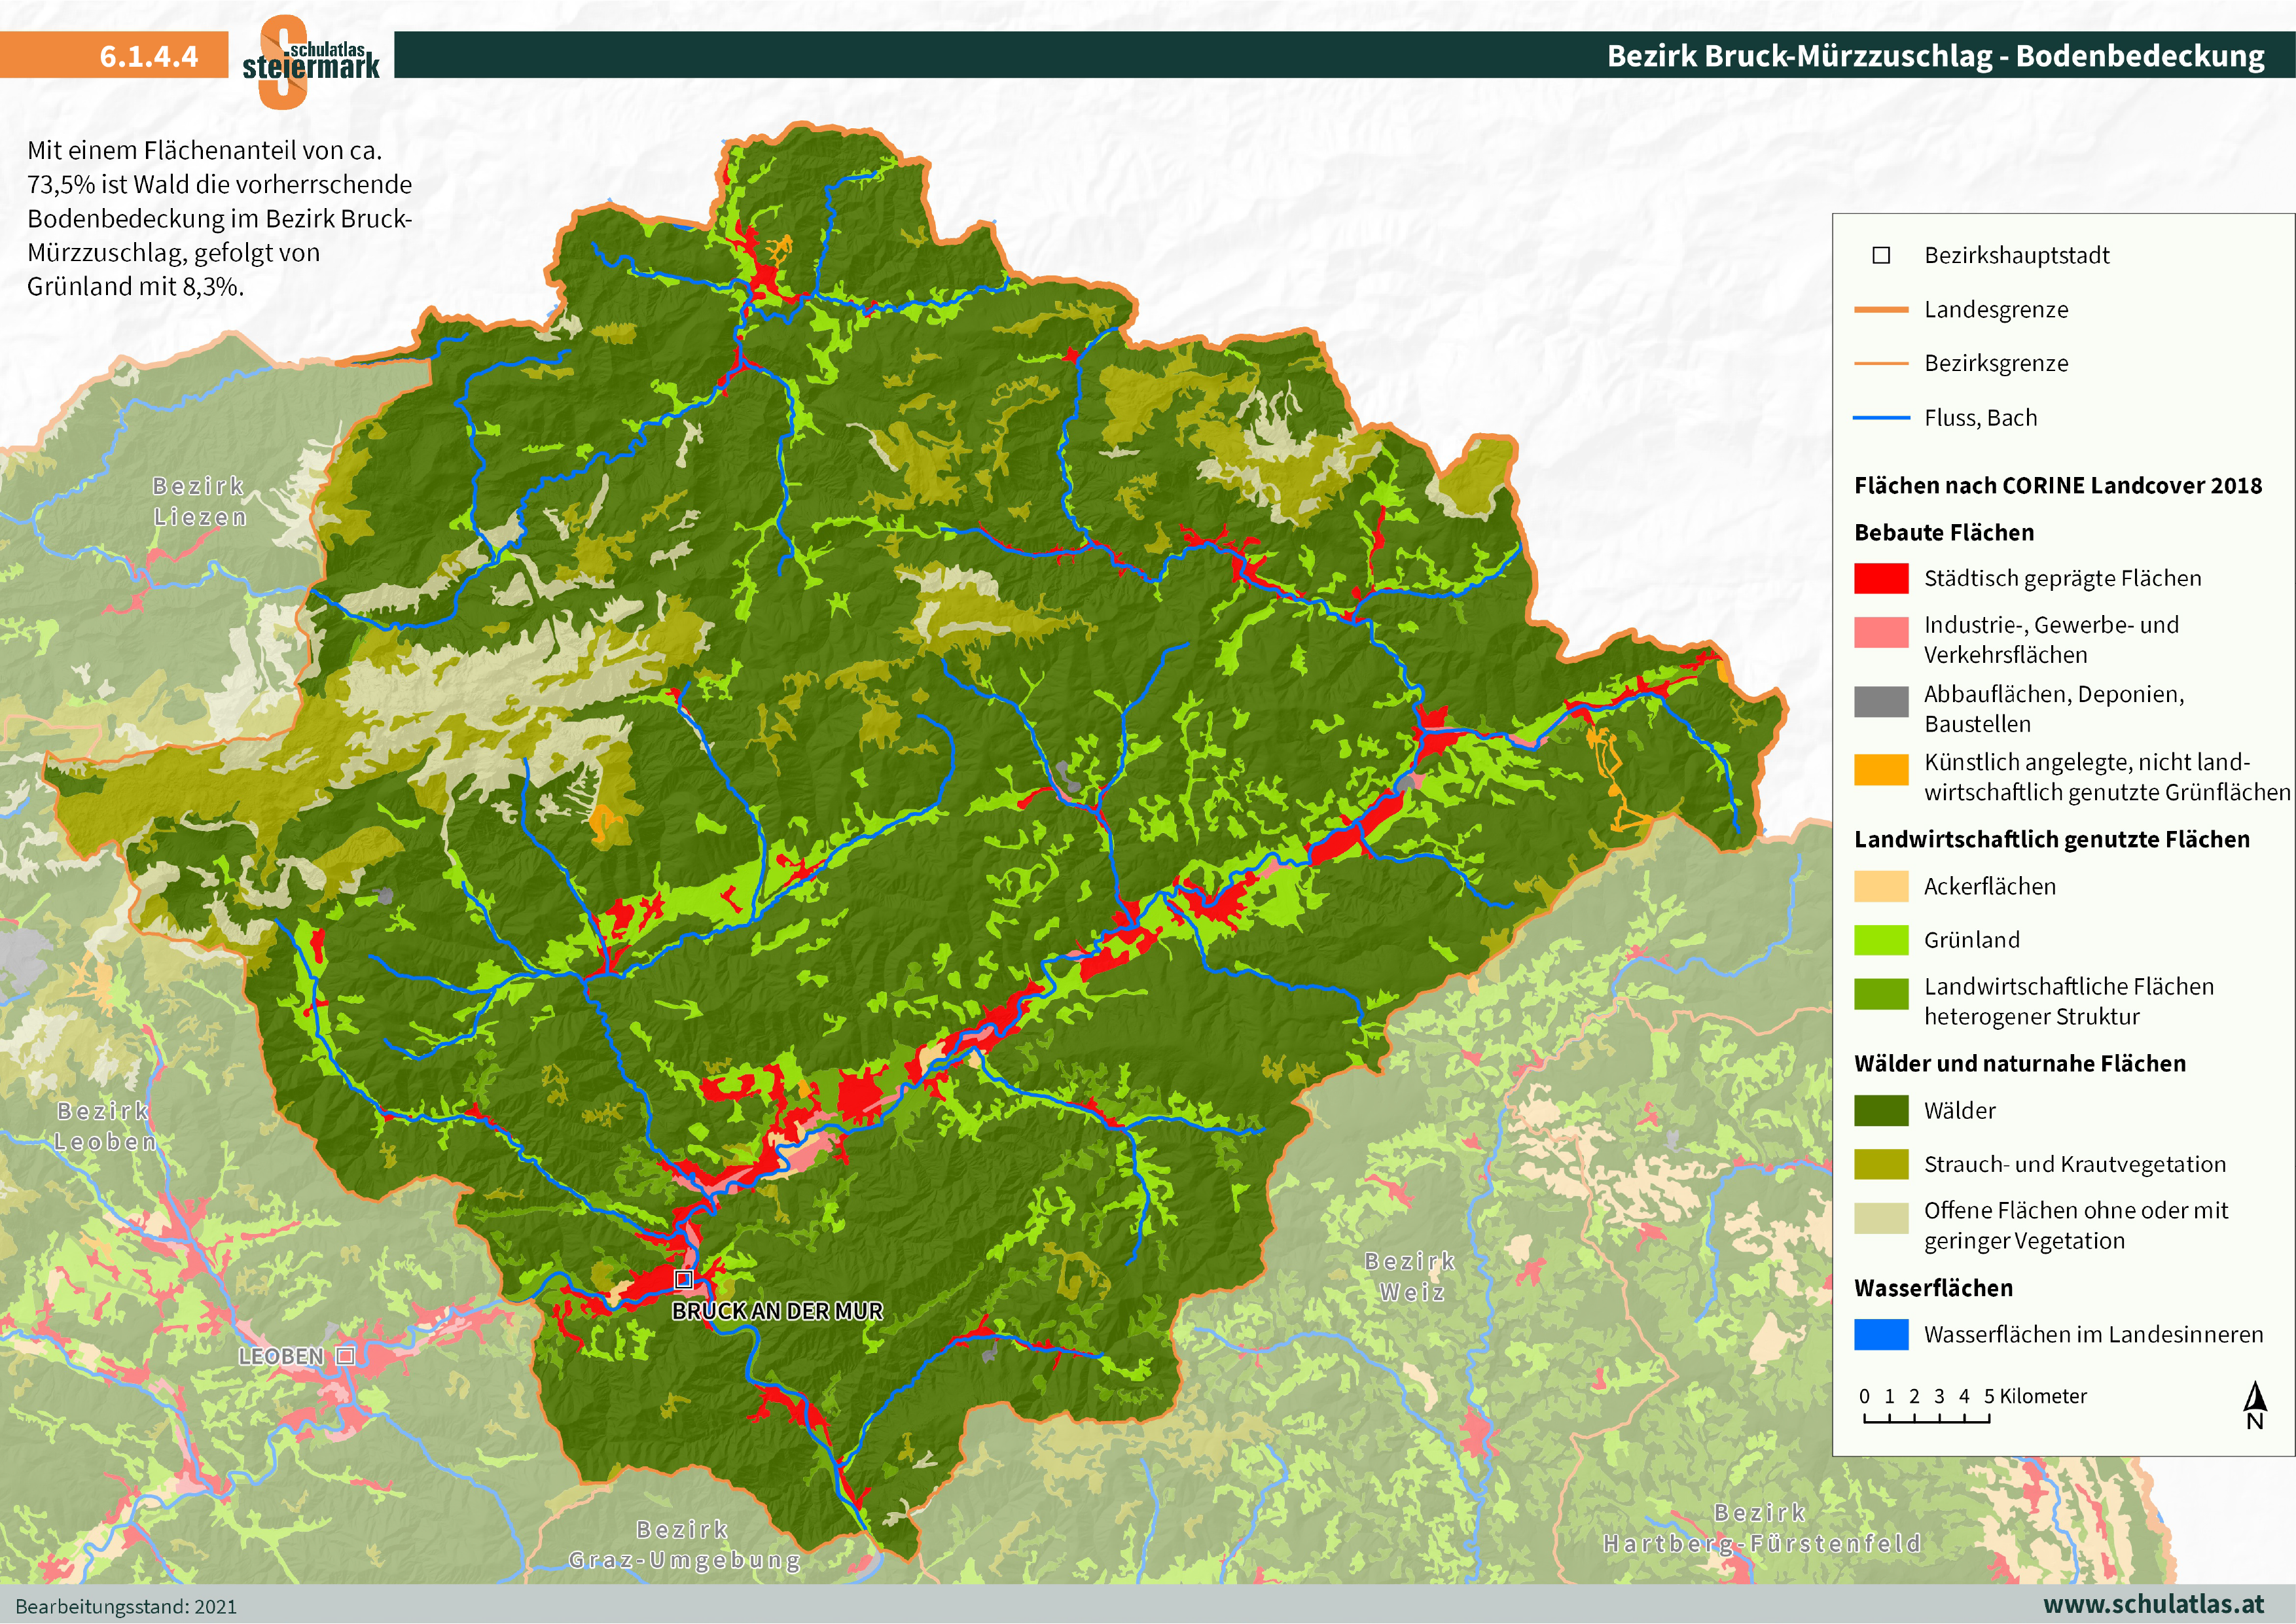
Task: Click the Bezirk Bruck-Mürzzuschlag - Bodenbedeckung title
Action: 1935,56
